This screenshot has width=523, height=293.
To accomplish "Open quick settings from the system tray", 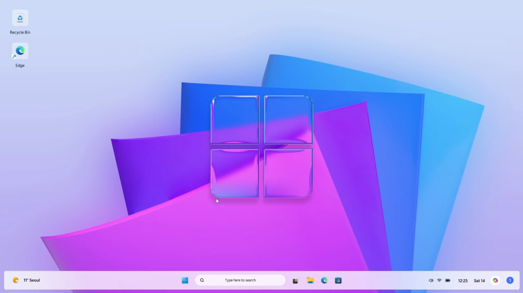I will click(x=439, y=280).
